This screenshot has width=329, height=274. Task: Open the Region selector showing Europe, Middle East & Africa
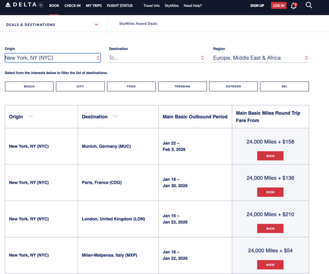[261, 58]
